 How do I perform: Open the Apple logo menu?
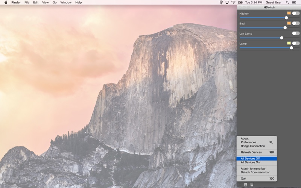[x=6, y=2]
